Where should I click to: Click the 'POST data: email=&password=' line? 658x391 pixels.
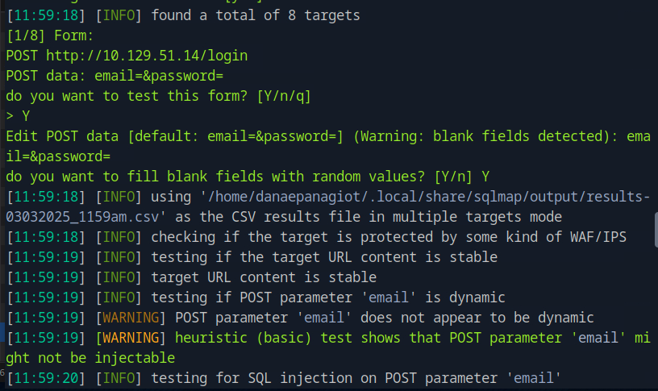coord(114,76)
